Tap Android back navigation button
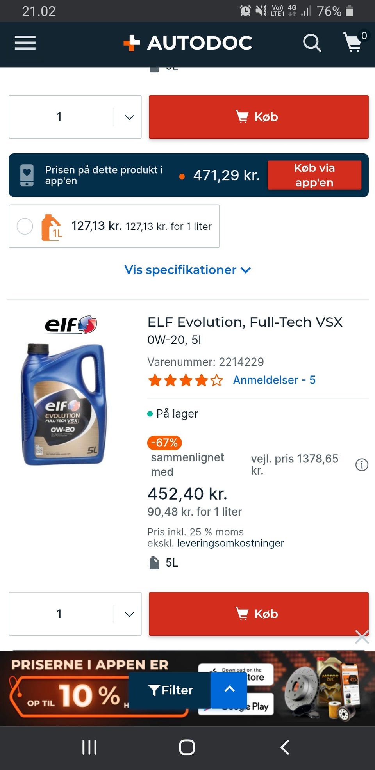The image size is (375, 770). click(x=285, y=747)
